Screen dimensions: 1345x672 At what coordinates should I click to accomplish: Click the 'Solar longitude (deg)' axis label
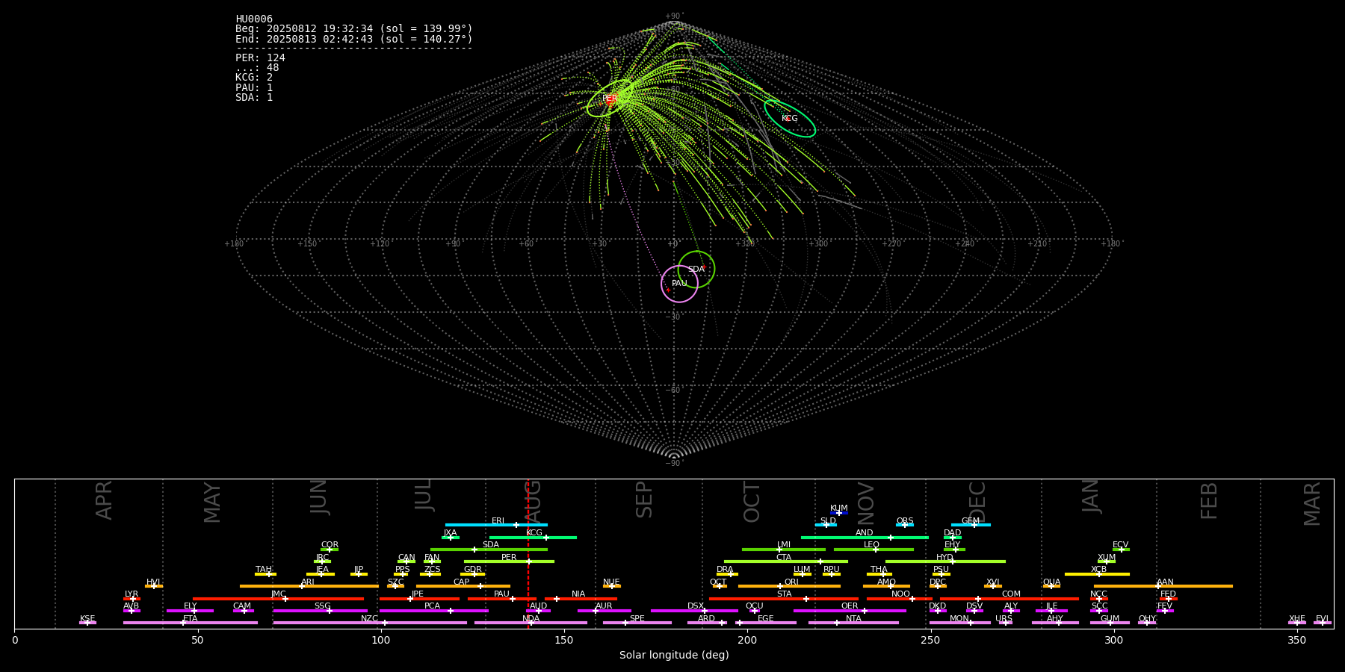[674, 655]
